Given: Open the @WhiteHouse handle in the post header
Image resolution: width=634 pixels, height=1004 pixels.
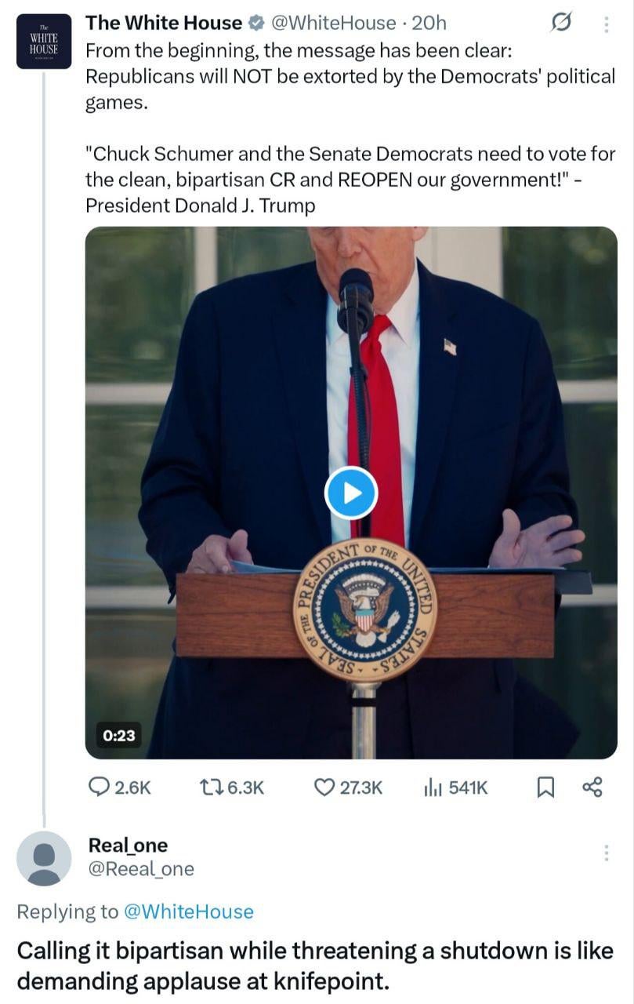Looking at the screenshot, I should [333, 24].
